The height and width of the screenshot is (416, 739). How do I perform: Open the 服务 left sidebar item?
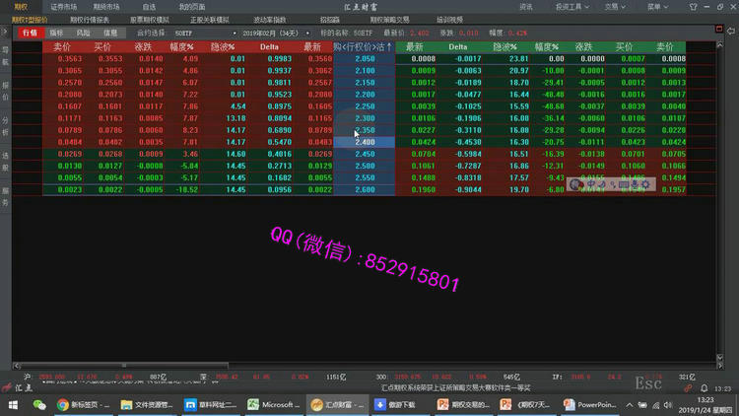[x=5, y=193]
